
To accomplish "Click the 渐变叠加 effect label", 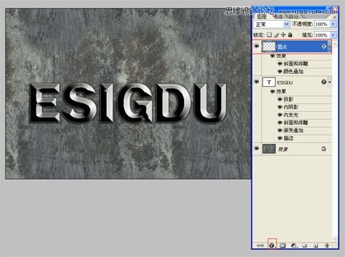I will click(293, 131).
